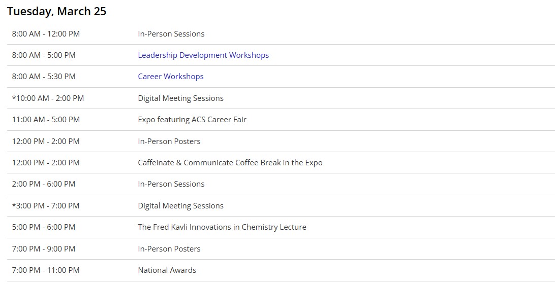Viewport: 555px width, 286px height.
Task: Click the National Awards entry
Action: 167,270
